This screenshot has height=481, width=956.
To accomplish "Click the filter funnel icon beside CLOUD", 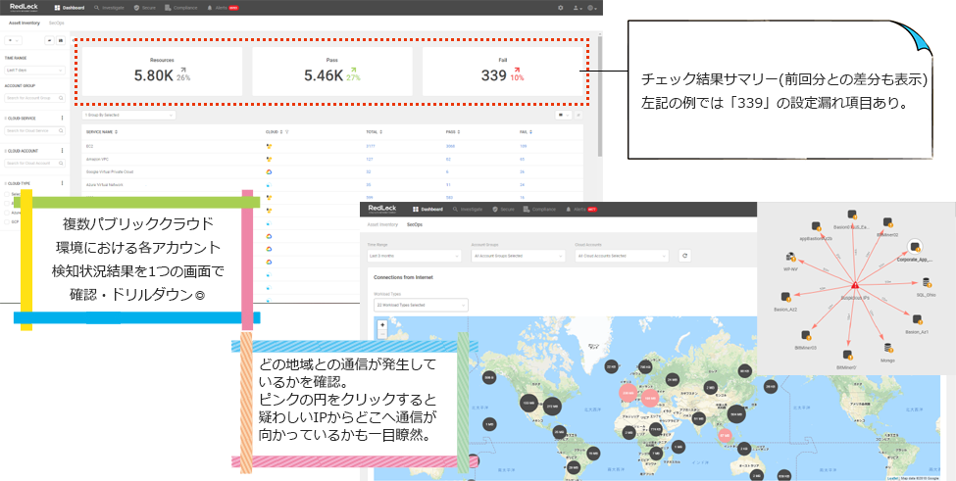I will (x=286, y=131).
